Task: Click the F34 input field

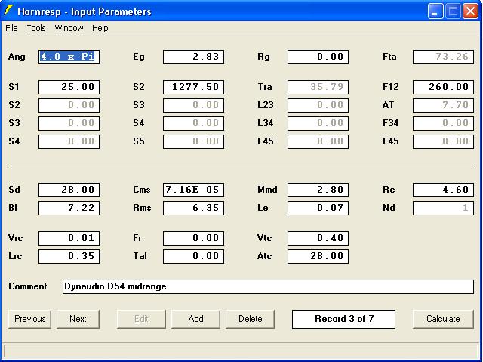Action: [443, 123]
